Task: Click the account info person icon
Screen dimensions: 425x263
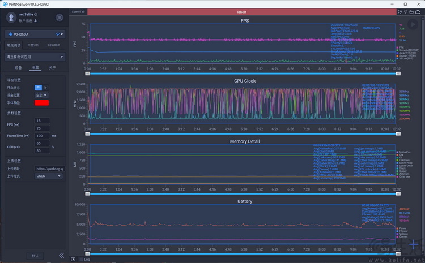Action: 36,21
